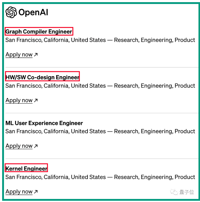Image resolution: width=200 pixels, height=202 pixels.
Task: Click the OpenAI knot logo icon
Action: pos(11,12)
